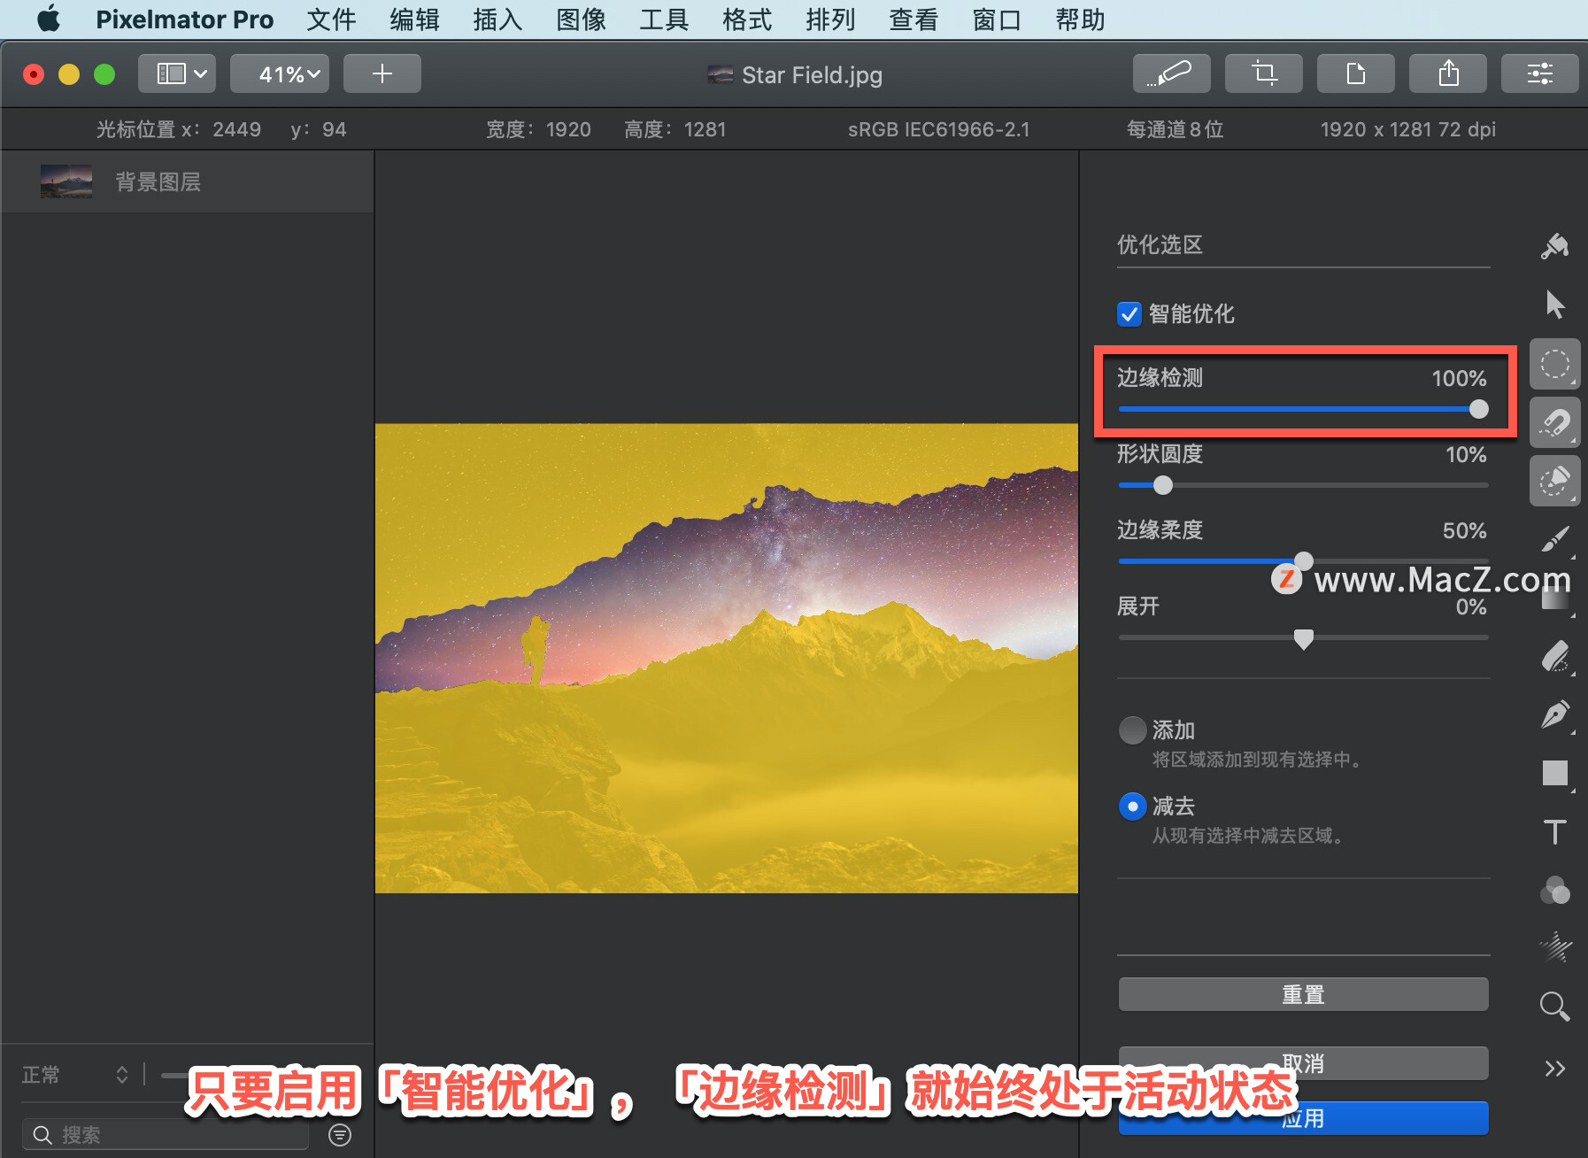Open the 工具 menu in the menu bar

coord(662,19)
